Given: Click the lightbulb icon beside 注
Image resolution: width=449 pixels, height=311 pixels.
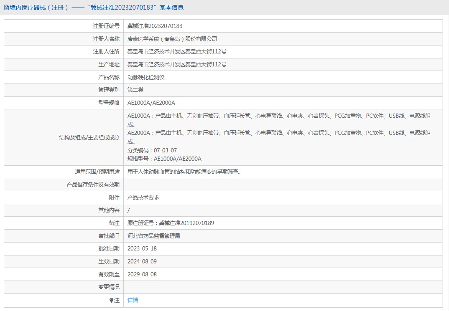Looking at the screenshot, I should point(111,300).
